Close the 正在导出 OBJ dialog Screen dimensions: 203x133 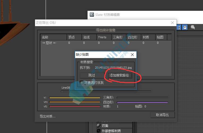(x=172, y=23)
